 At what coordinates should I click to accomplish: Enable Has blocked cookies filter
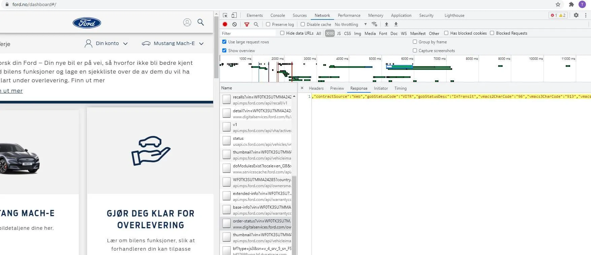446,33
